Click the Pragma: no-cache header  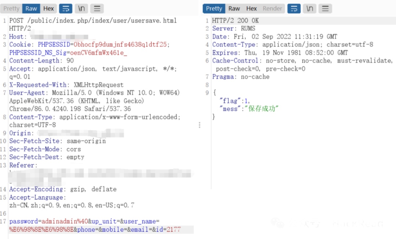pyautogui.click(x=241, y=77)
